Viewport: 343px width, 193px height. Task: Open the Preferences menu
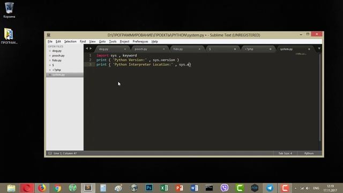(x=140, y=42)
